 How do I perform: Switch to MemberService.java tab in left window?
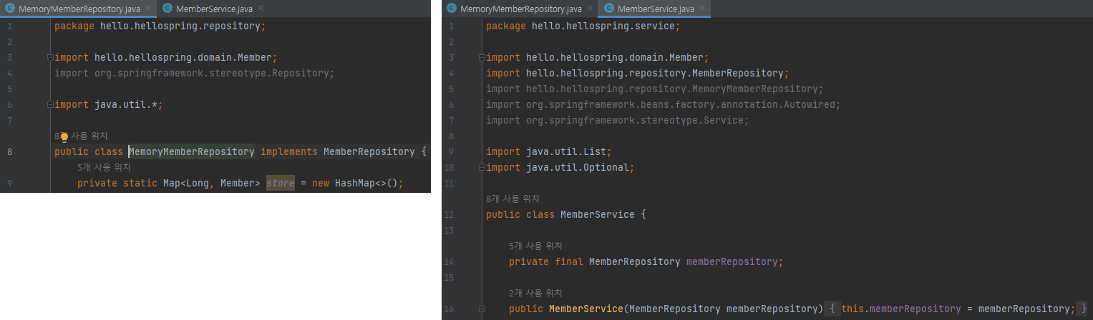213,9
